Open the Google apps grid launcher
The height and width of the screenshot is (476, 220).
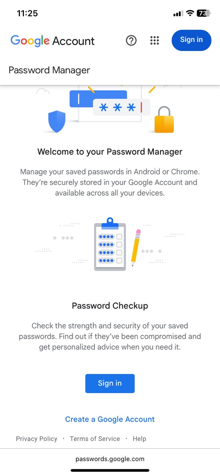coord(155,40)
